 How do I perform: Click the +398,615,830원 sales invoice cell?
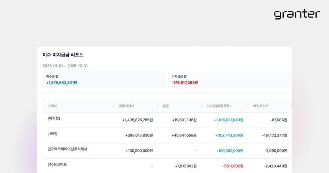139,136
